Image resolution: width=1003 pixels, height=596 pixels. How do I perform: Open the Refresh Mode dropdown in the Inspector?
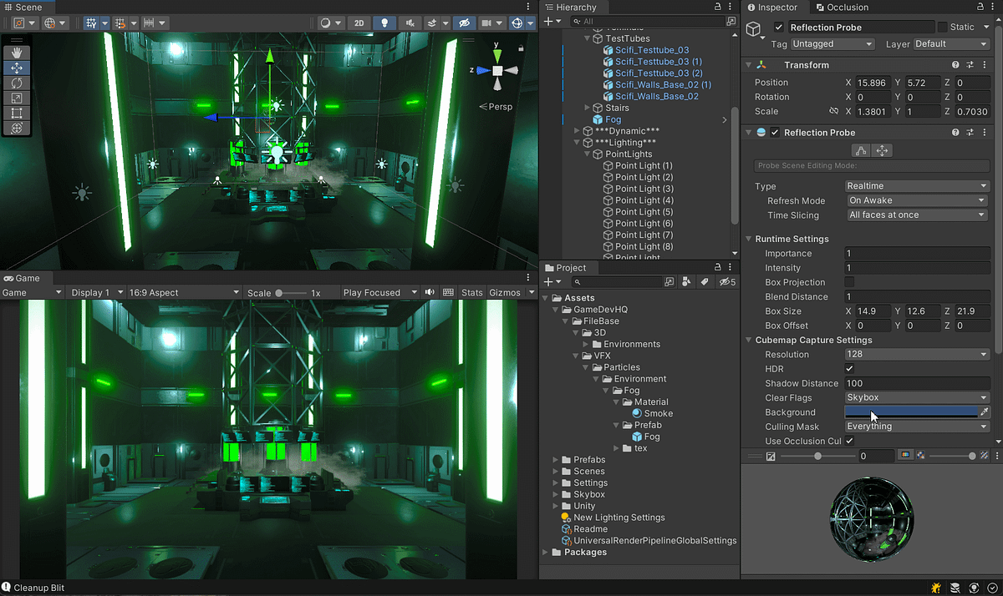917,200
